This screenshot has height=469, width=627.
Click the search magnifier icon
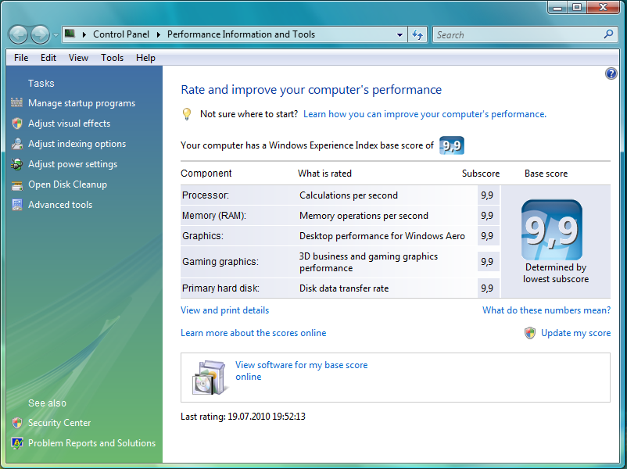pyautogui.click(x=608, y=34)
